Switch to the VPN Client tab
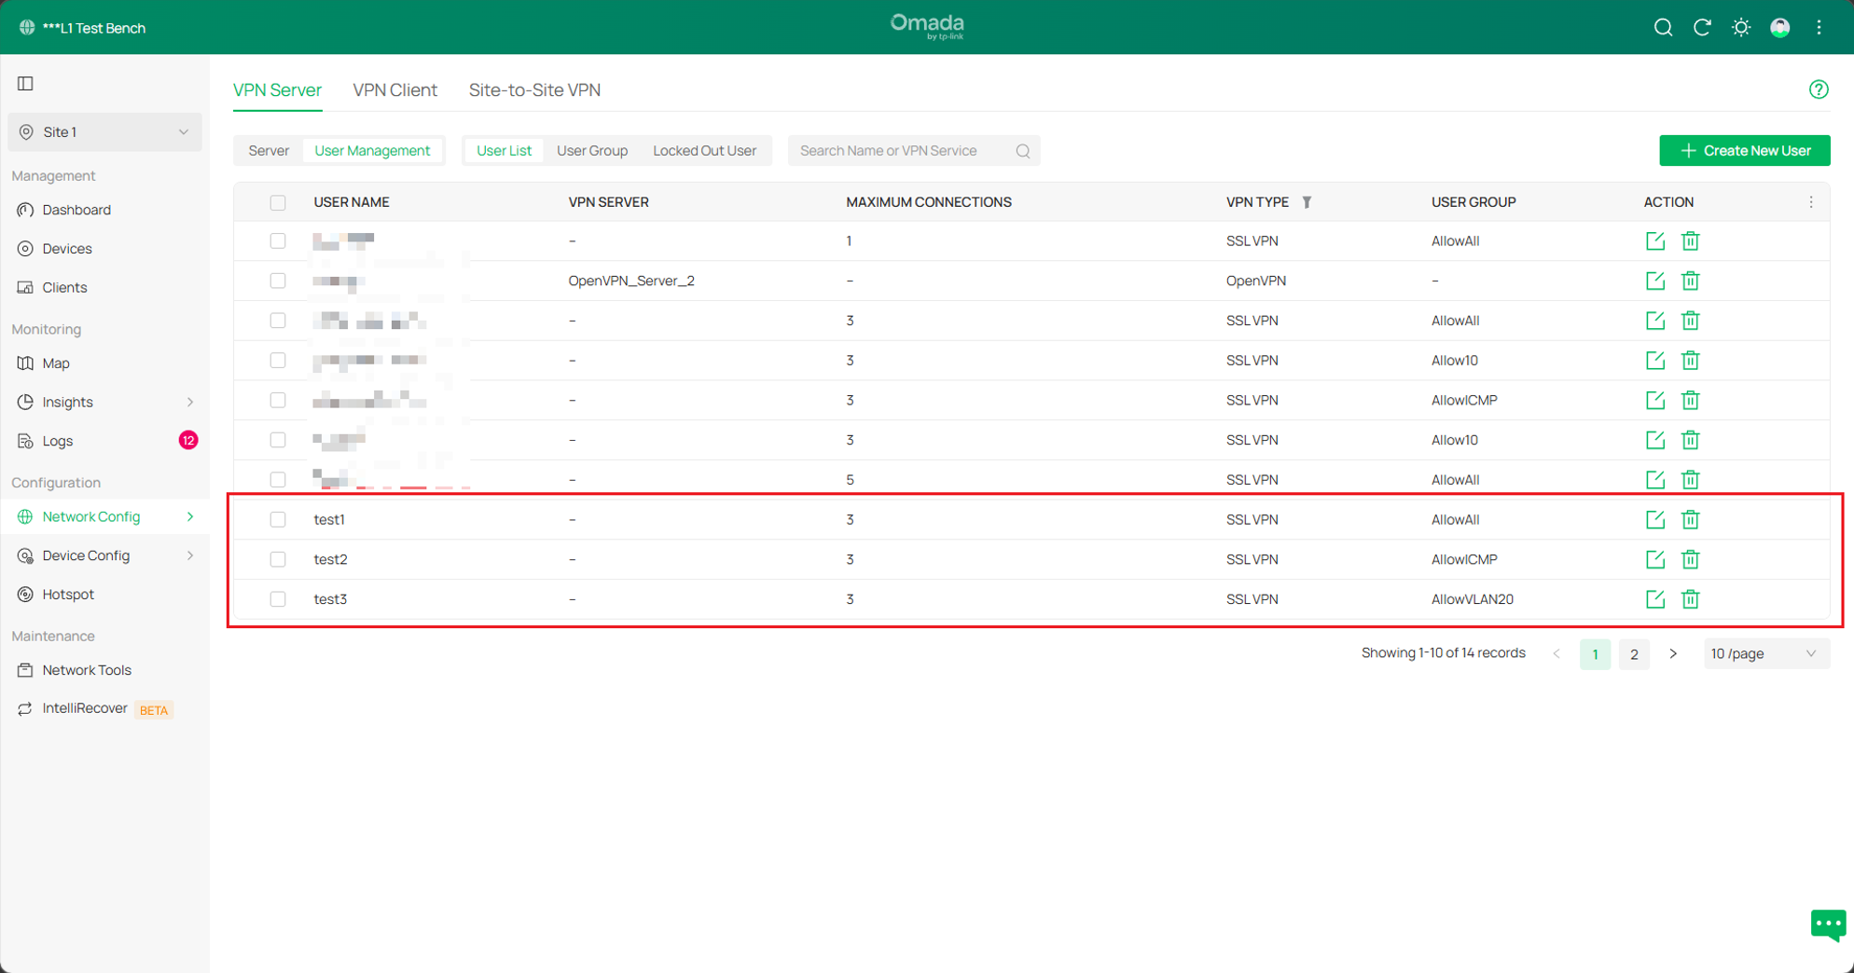 pos(394,90)
